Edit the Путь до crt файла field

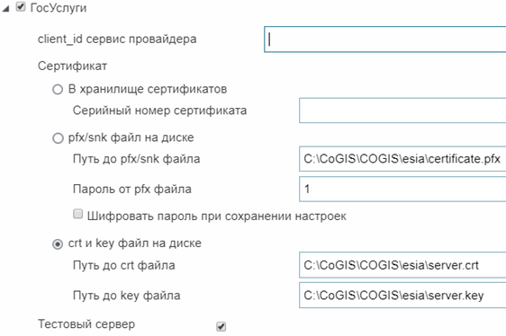tap(402, 265)
